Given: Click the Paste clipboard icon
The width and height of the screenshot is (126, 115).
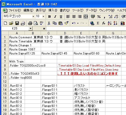Looking at the screenshot, I should (x=60, y=23).
